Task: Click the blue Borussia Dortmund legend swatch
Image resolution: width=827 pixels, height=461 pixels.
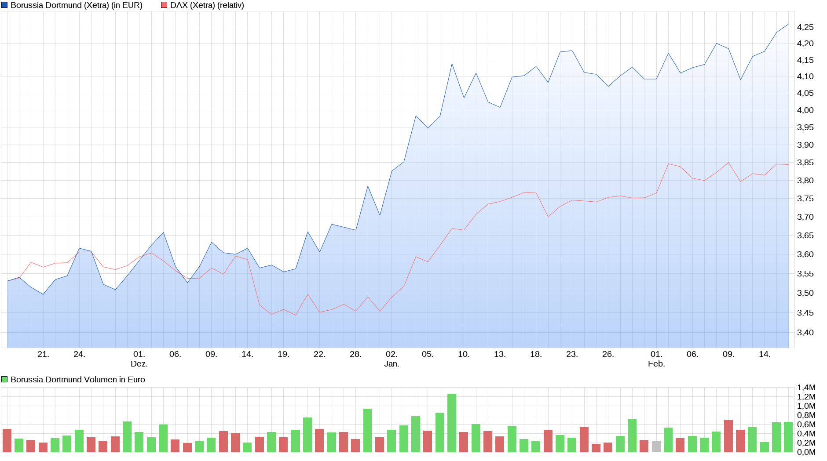Action: (4, 5)
